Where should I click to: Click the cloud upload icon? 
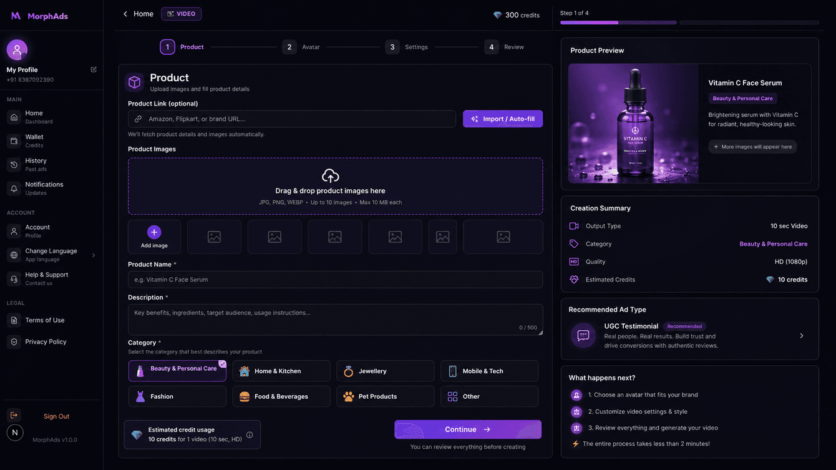tap(331, 176)
